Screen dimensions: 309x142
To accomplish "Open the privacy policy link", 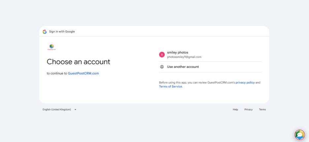I will (x=245, y=83).
